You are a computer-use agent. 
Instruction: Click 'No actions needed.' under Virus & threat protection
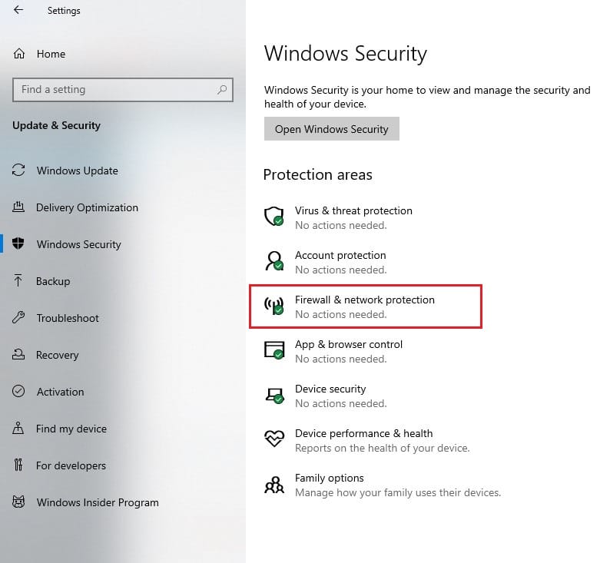click(x=341, y=225)
